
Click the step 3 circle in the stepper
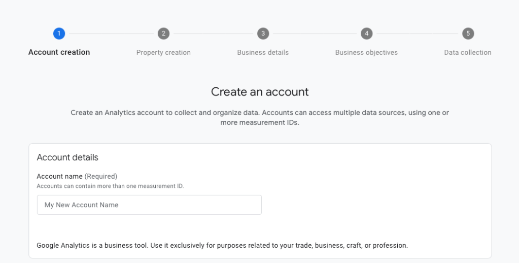click(263, 34)
